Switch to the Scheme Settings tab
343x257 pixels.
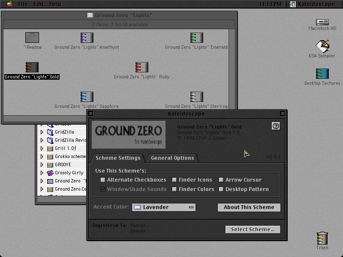tap(118, 158)
